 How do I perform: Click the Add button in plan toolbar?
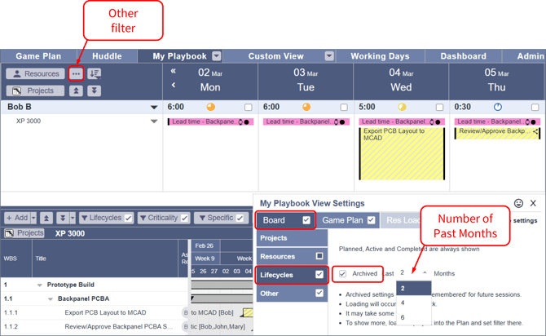[x=16, y=218]
